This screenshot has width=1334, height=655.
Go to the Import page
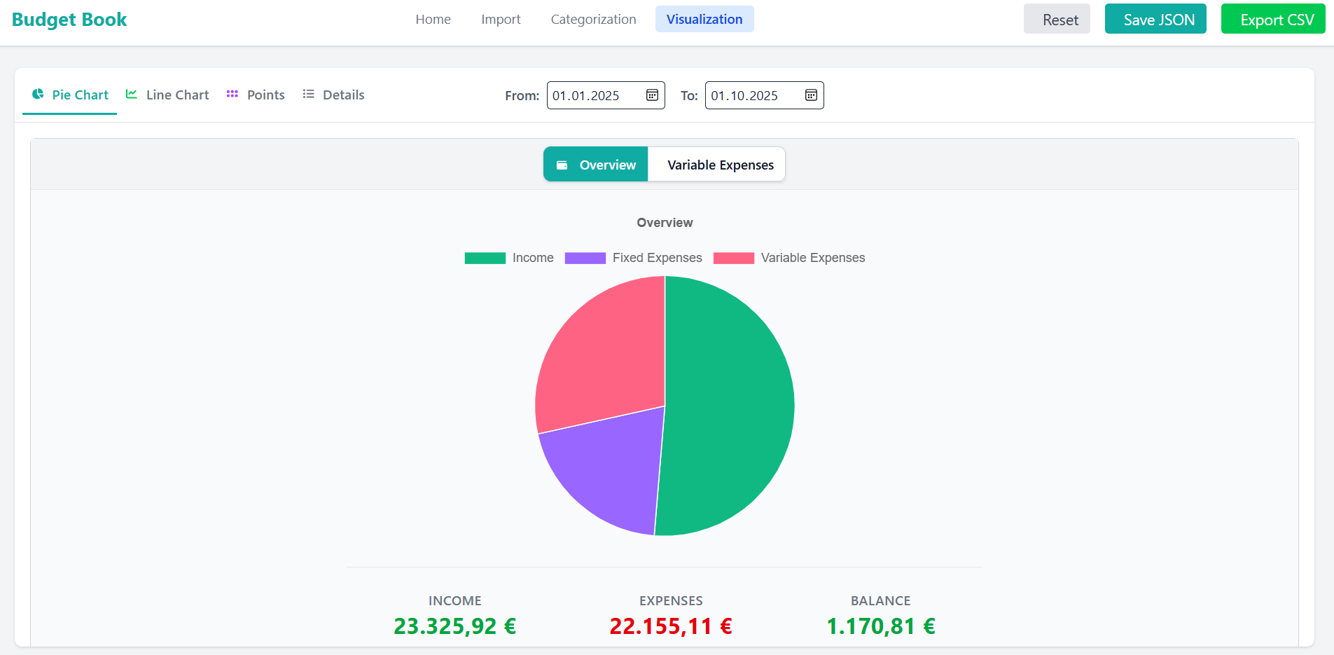pos(501,20)
